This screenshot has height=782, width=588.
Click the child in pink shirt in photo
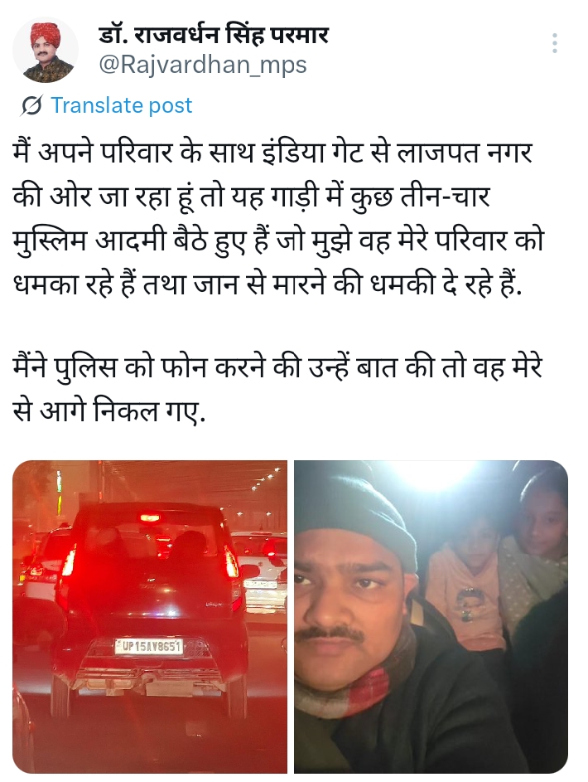465,584
